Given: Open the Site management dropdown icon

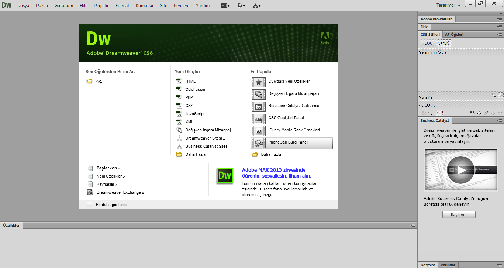Looking at the screenshot, I should click(x=257, y=6).
